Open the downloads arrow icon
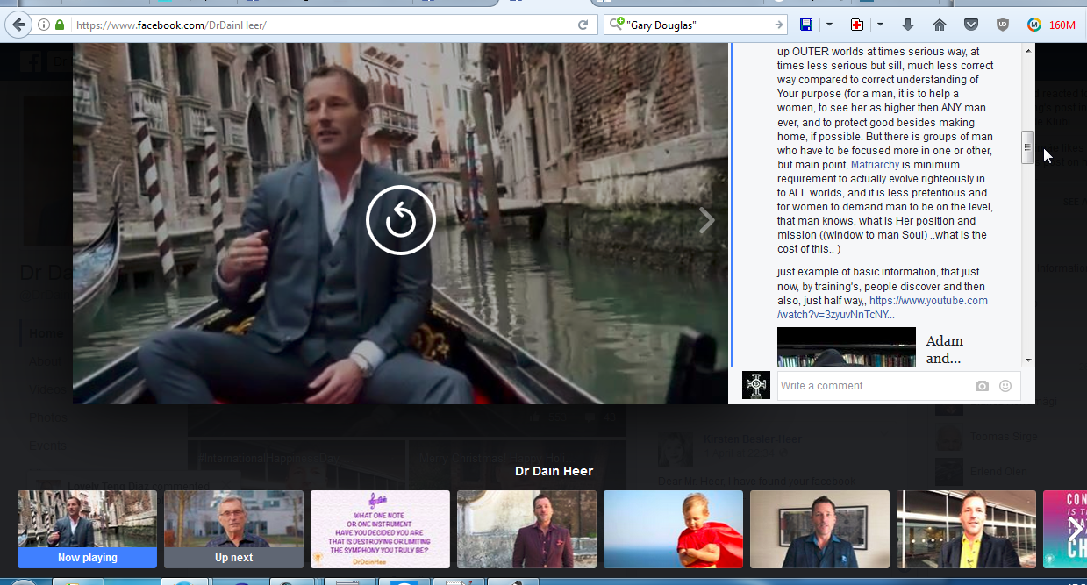 click(x=908, y=25)
